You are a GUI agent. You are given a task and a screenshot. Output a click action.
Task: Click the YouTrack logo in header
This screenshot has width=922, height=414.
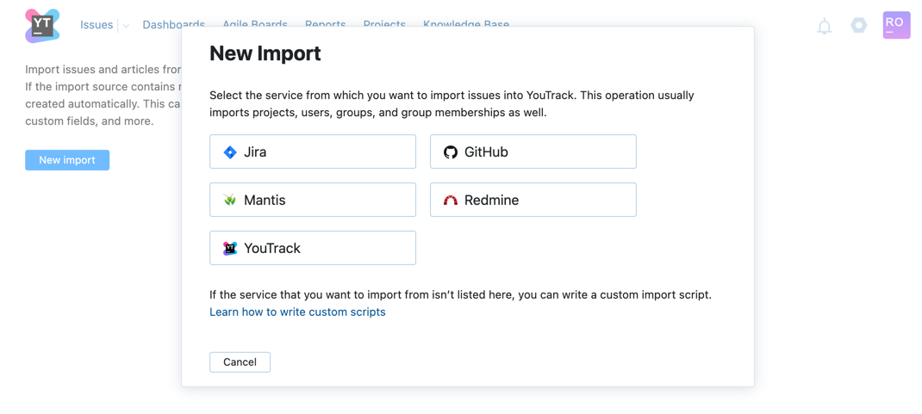pos(42,26)
